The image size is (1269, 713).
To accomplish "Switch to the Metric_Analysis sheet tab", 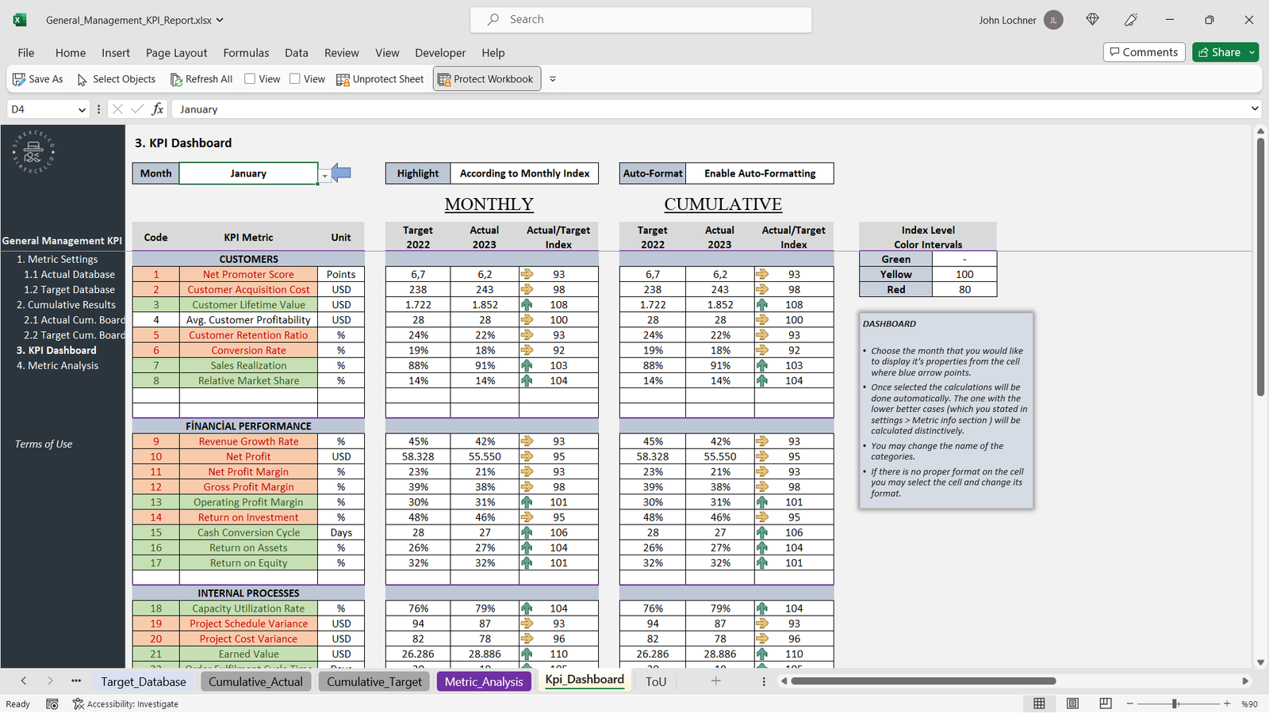I will coord(484,681).
